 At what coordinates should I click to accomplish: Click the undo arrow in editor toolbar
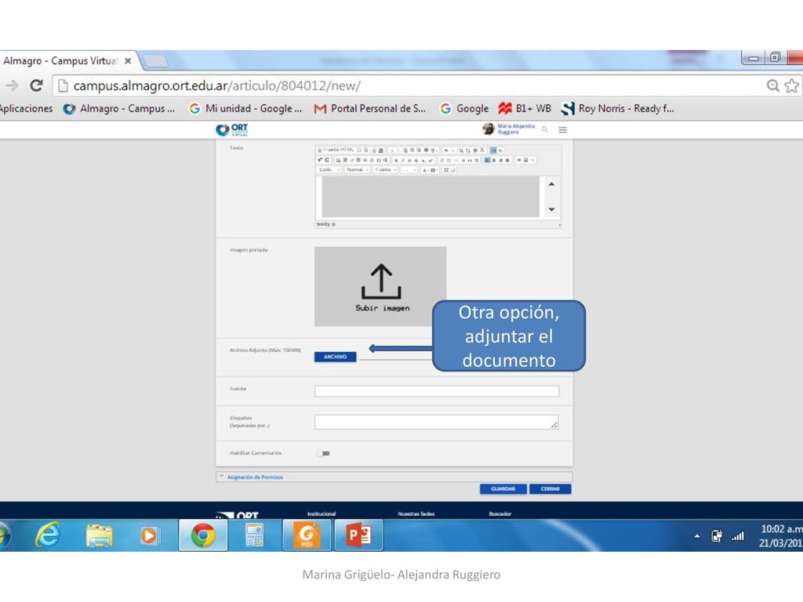(446, 150)
